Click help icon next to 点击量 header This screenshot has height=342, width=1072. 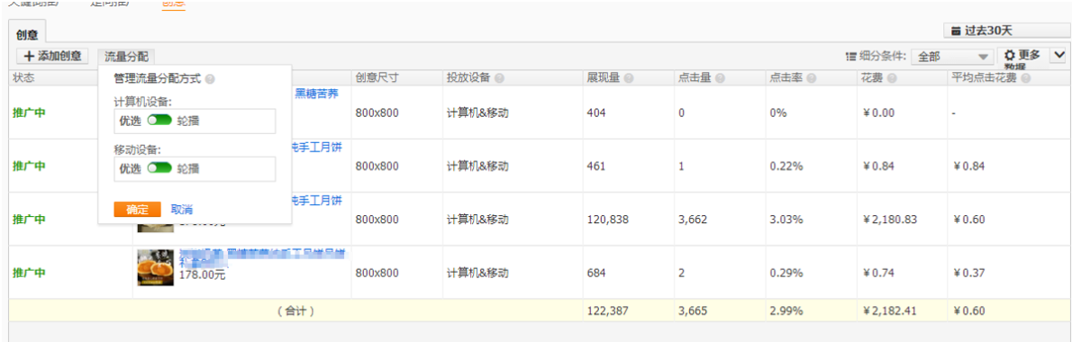pyautogui.click(x=720, y=77)
